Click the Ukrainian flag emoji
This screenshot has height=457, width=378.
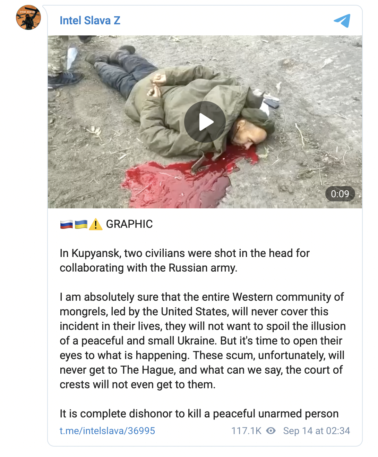(81, 224)
